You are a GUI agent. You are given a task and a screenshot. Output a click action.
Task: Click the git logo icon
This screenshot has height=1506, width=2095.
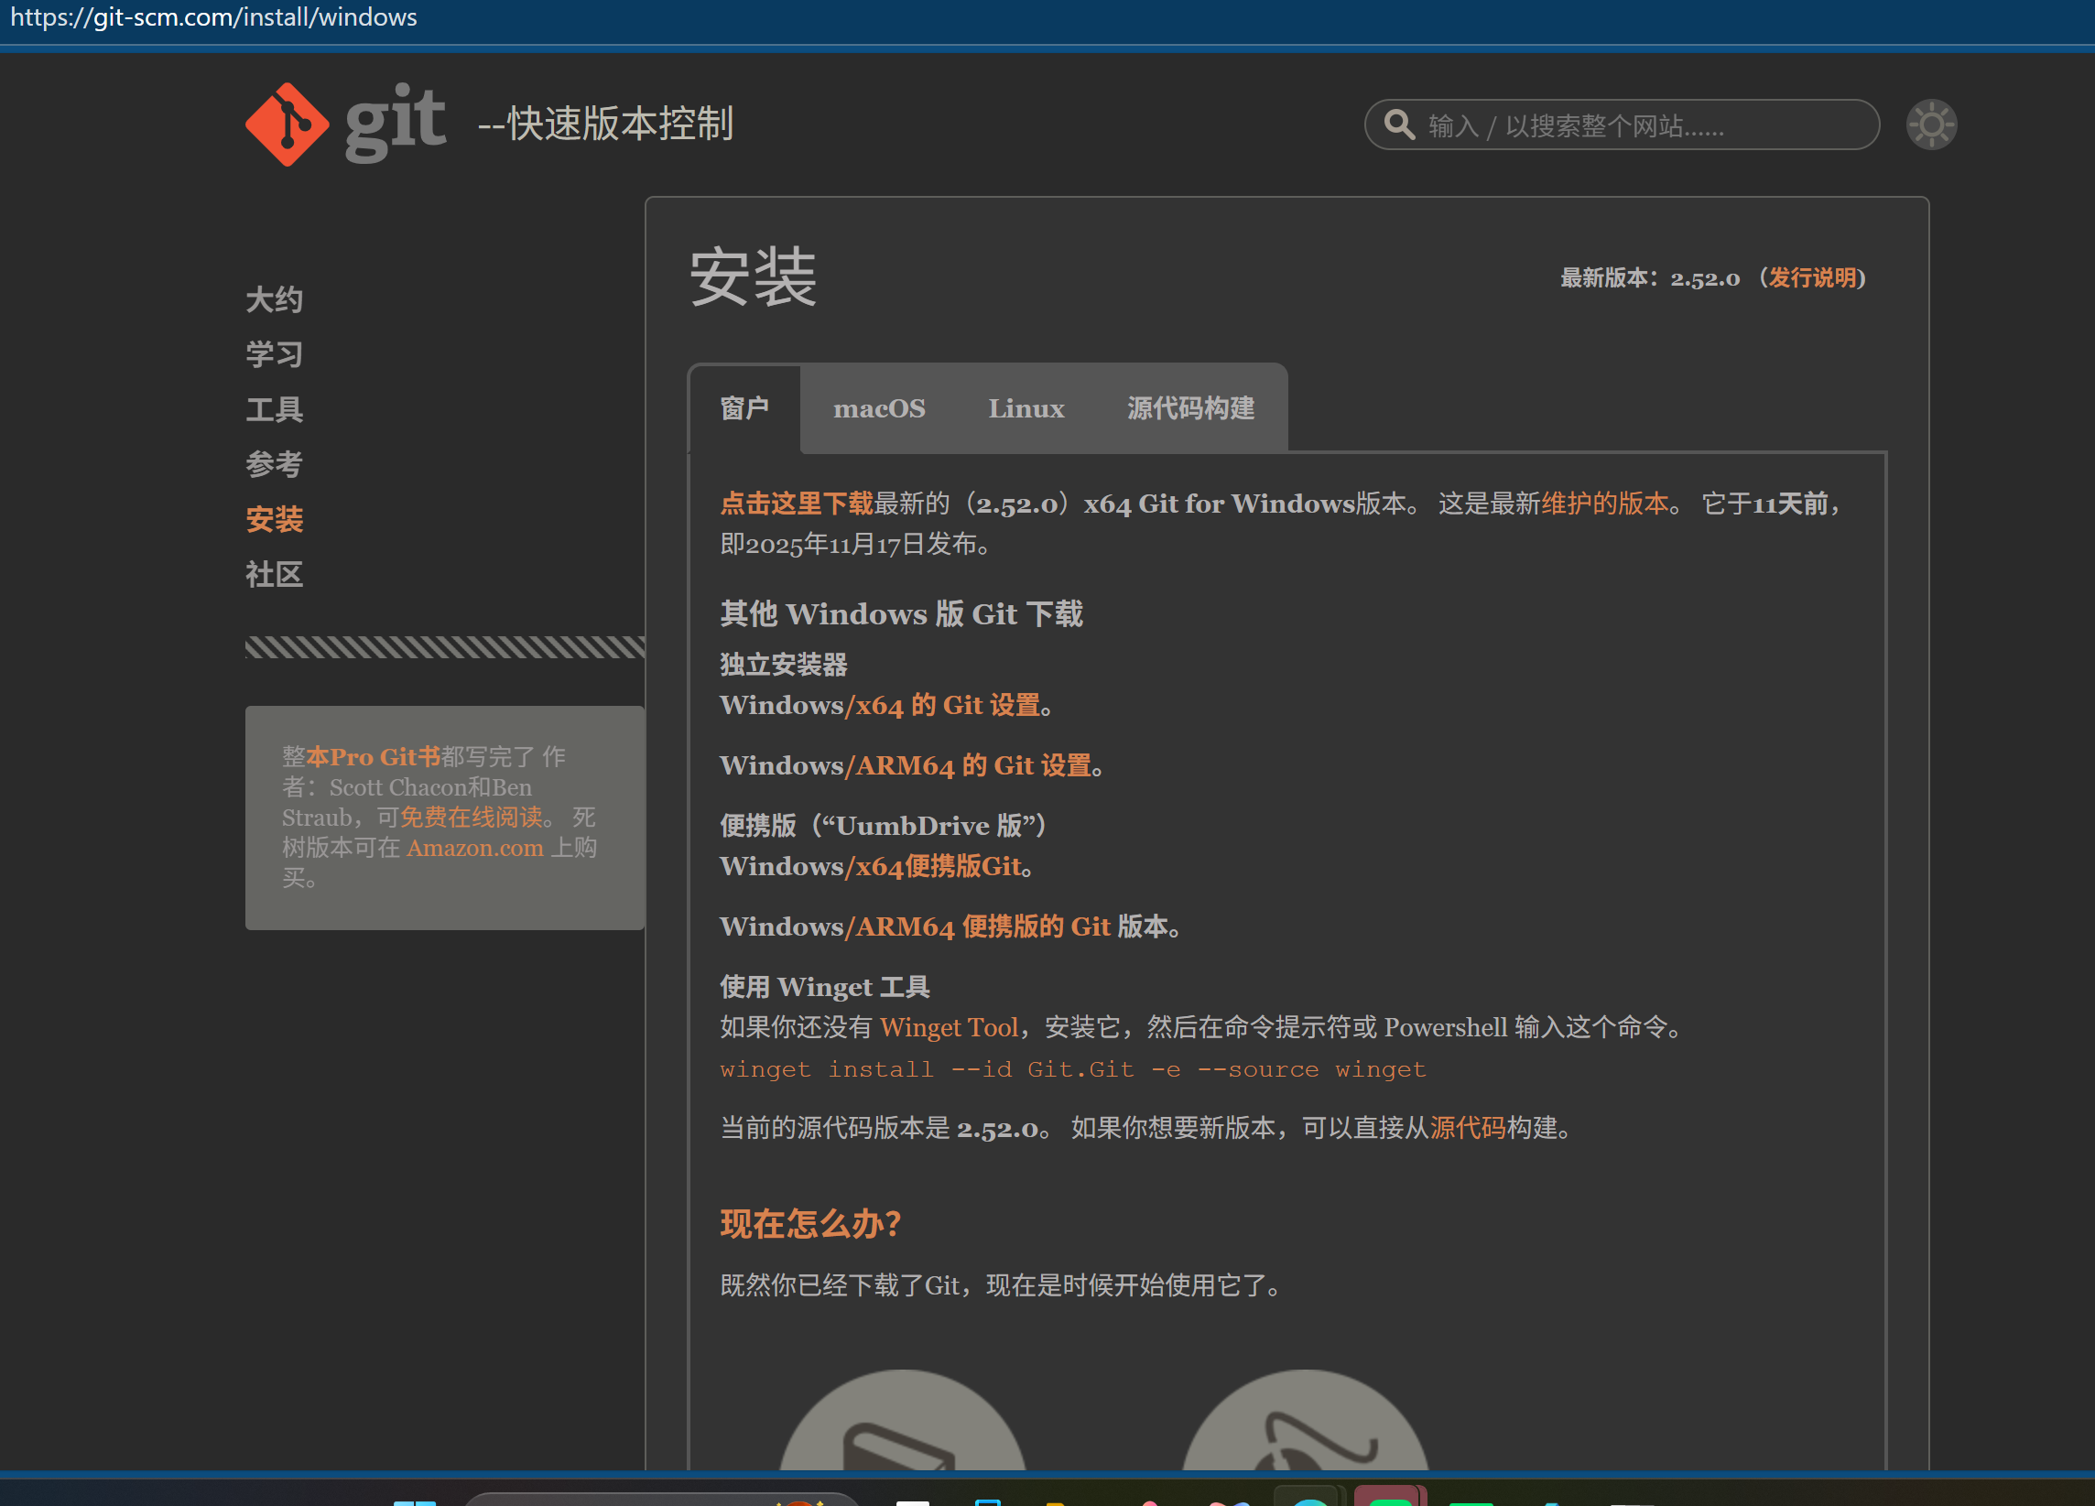click(288, 125)
